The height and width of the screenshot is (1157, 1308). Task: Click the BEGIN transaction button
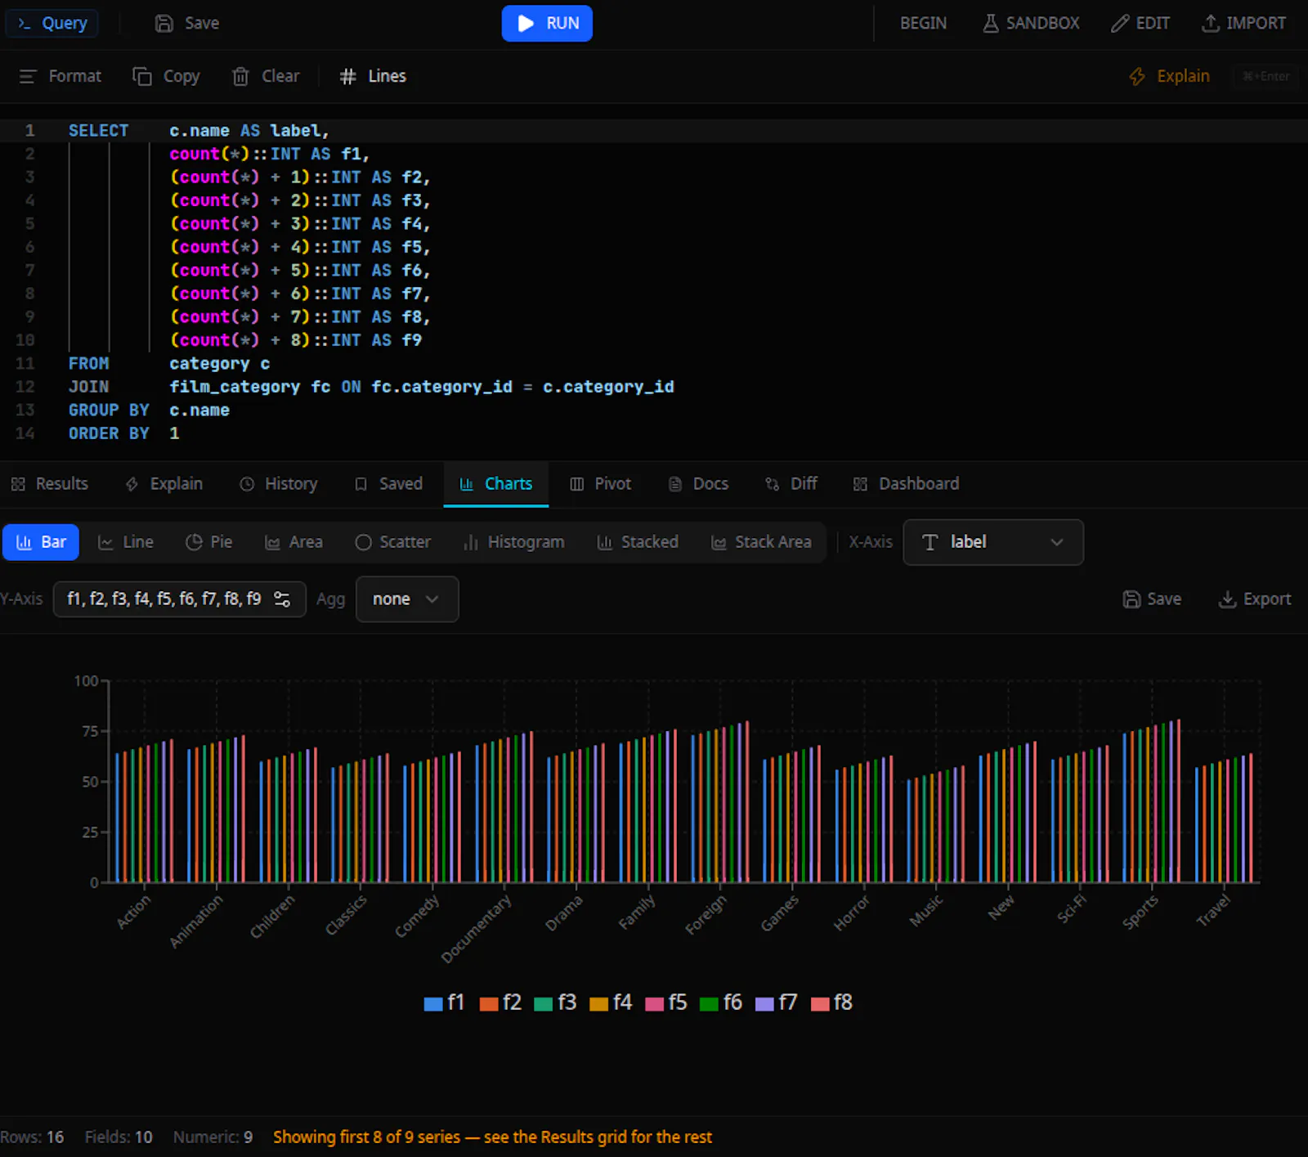click(923, 23)
